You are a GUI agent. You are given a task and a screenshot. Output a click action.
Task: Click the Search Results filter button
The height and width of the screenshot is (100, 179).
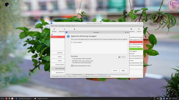(58, 69)
